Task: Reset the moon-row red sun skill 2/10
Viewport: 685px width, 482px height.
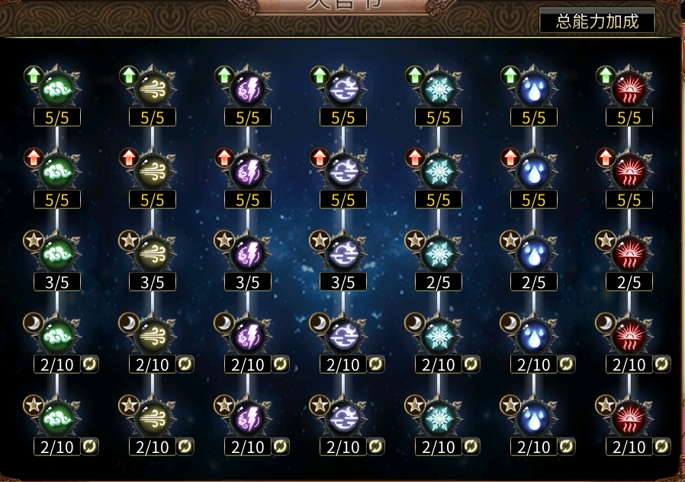Action: (x=661, y=364)
